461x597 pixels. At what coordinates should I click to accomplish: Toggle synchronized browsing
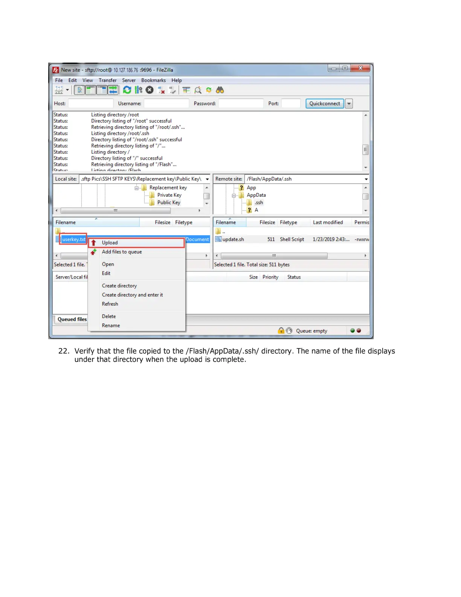pyautogui.click(x=209, y=90)
